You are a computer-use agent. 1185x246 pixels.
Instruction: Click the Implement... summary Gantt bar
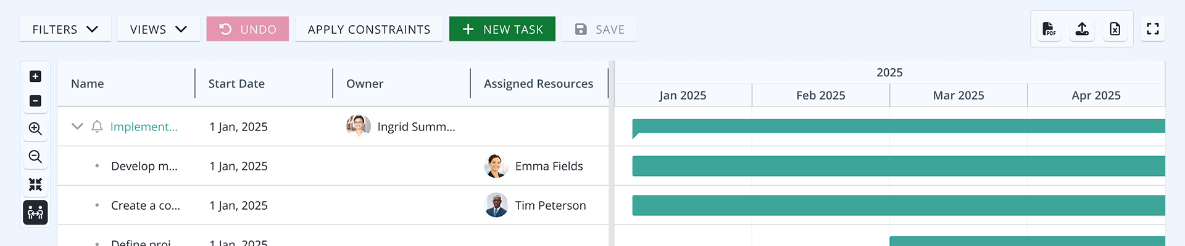click(899, 127)
